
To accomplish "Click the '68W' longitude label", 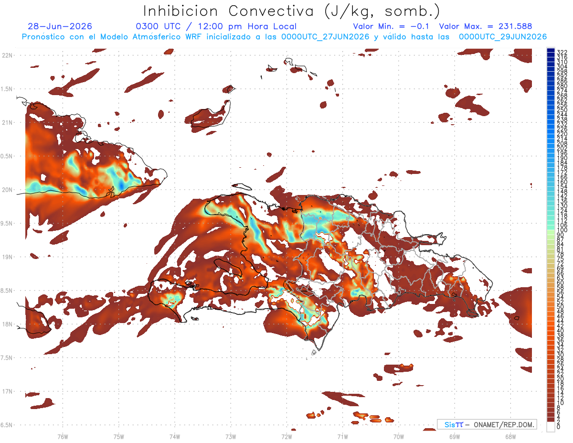I will point(510,436).
